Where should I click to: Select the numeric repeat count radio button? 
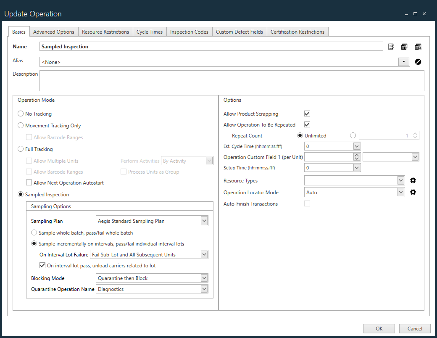353,135
